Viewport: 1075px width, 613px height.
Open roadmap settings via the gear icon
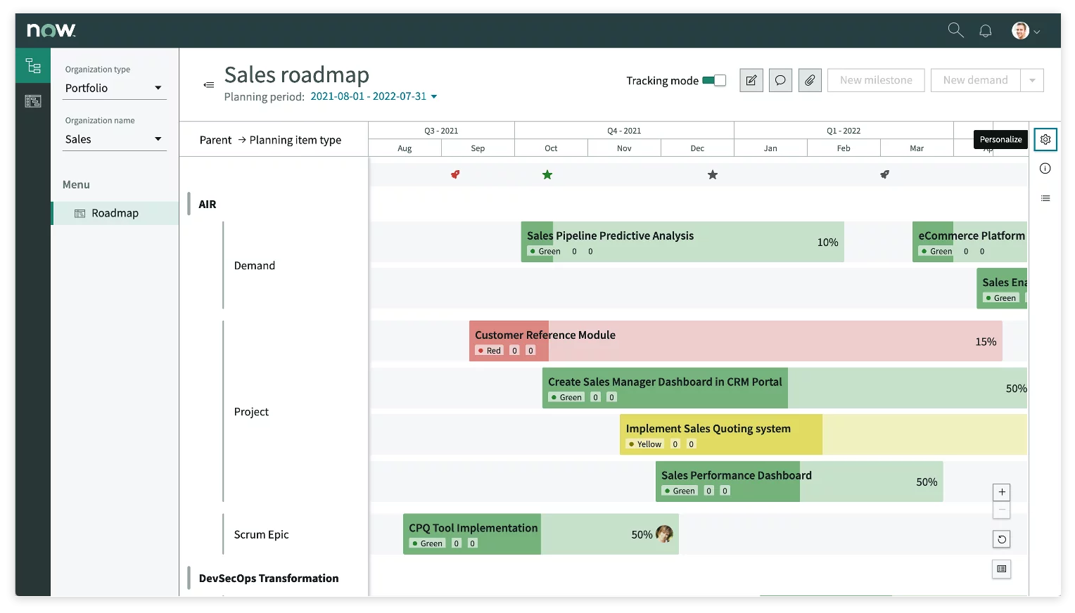coord(1045,139)
